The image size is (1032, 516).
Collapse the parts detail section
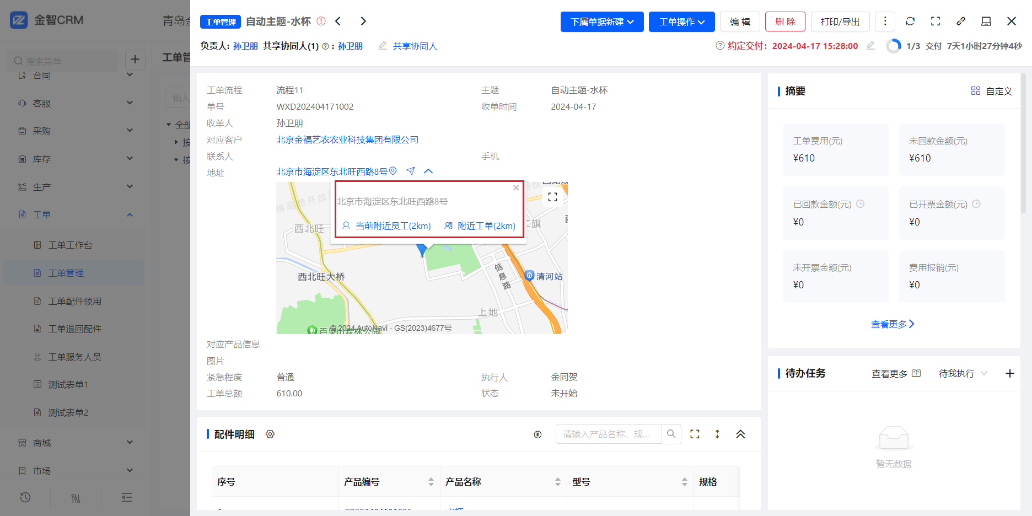pos(740,434)
